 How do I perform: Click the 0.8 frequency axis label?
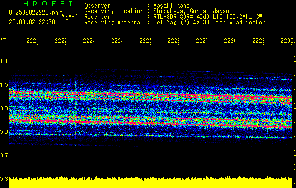click(4, 132)
